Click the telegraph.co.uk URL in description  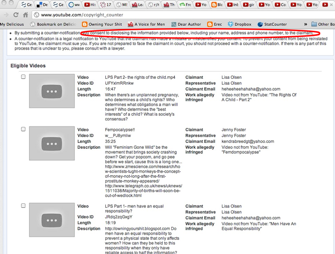point(143,190)
